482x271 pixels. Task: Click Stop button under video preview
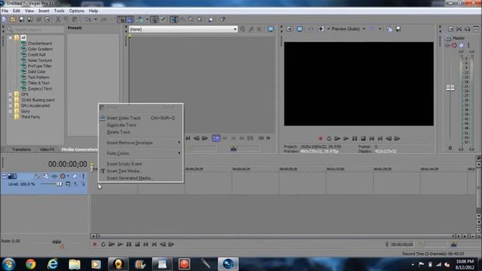(x=363, y=139)
